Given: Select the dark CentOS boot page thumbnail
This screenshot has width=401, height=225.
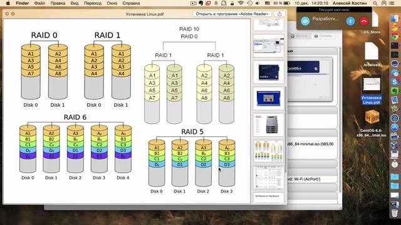Looking at the screenshot, I should (x=268, y=72).
